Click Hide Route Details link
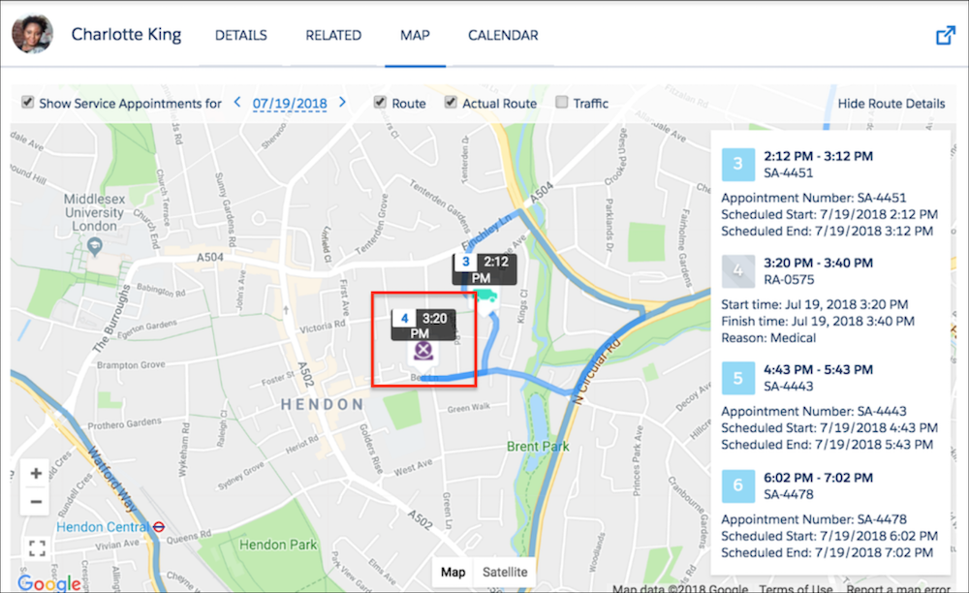 point(891,104)
